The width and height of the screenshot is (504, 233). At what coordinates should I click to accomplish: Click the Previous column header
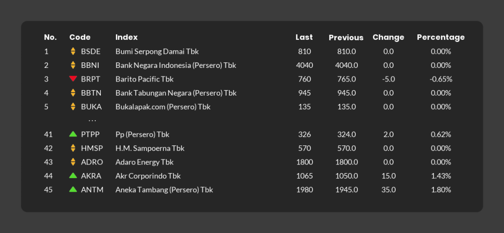click(x=346, y=38)
